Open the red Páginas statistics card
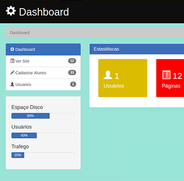184x181 pixels. (x=170, y=78)
